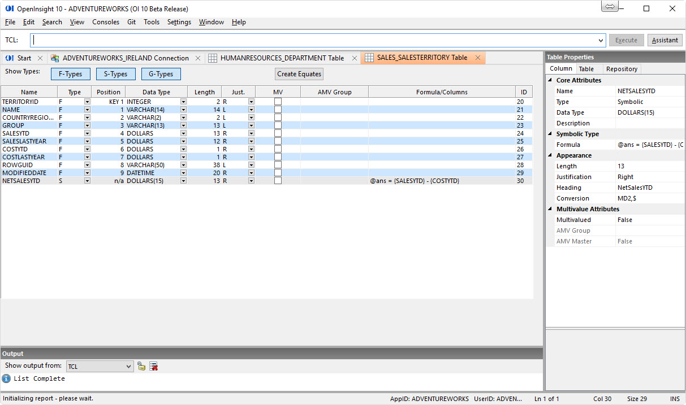Toggle the MV checkbox for TERRITORYID
686x405 pixels.
[278, 102]
